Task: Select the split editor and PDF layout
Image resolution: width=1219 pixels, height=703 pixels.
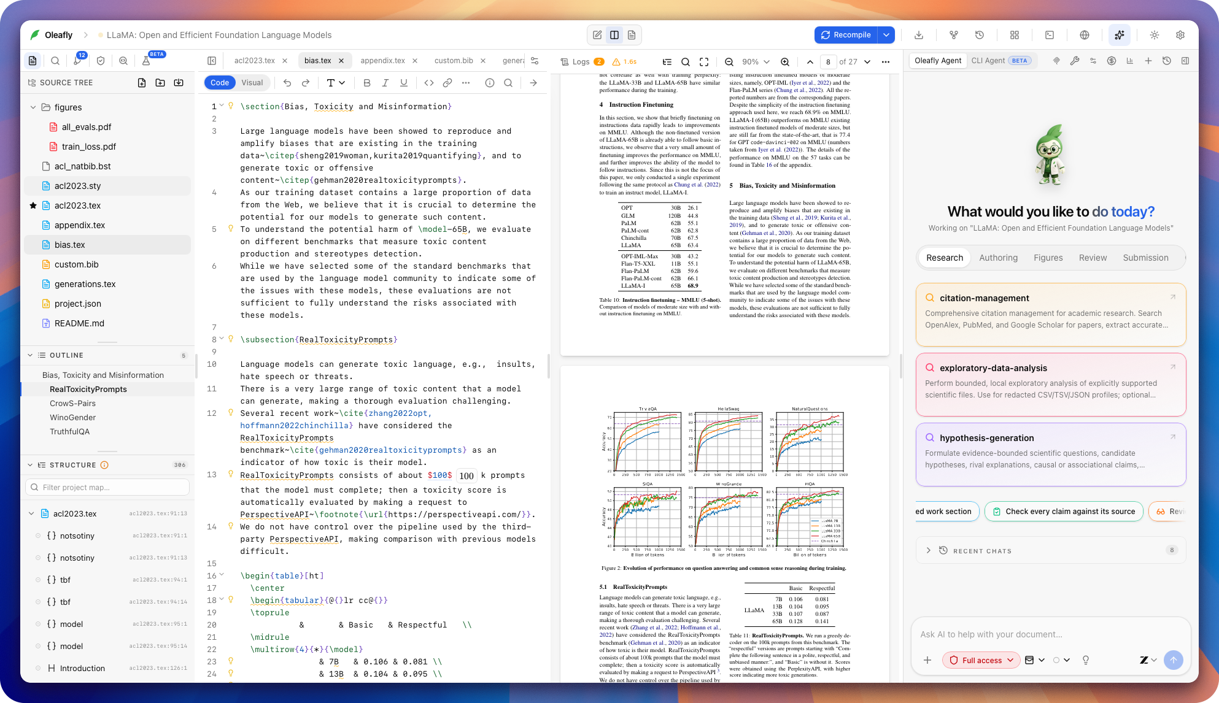Action: point(614,35)
